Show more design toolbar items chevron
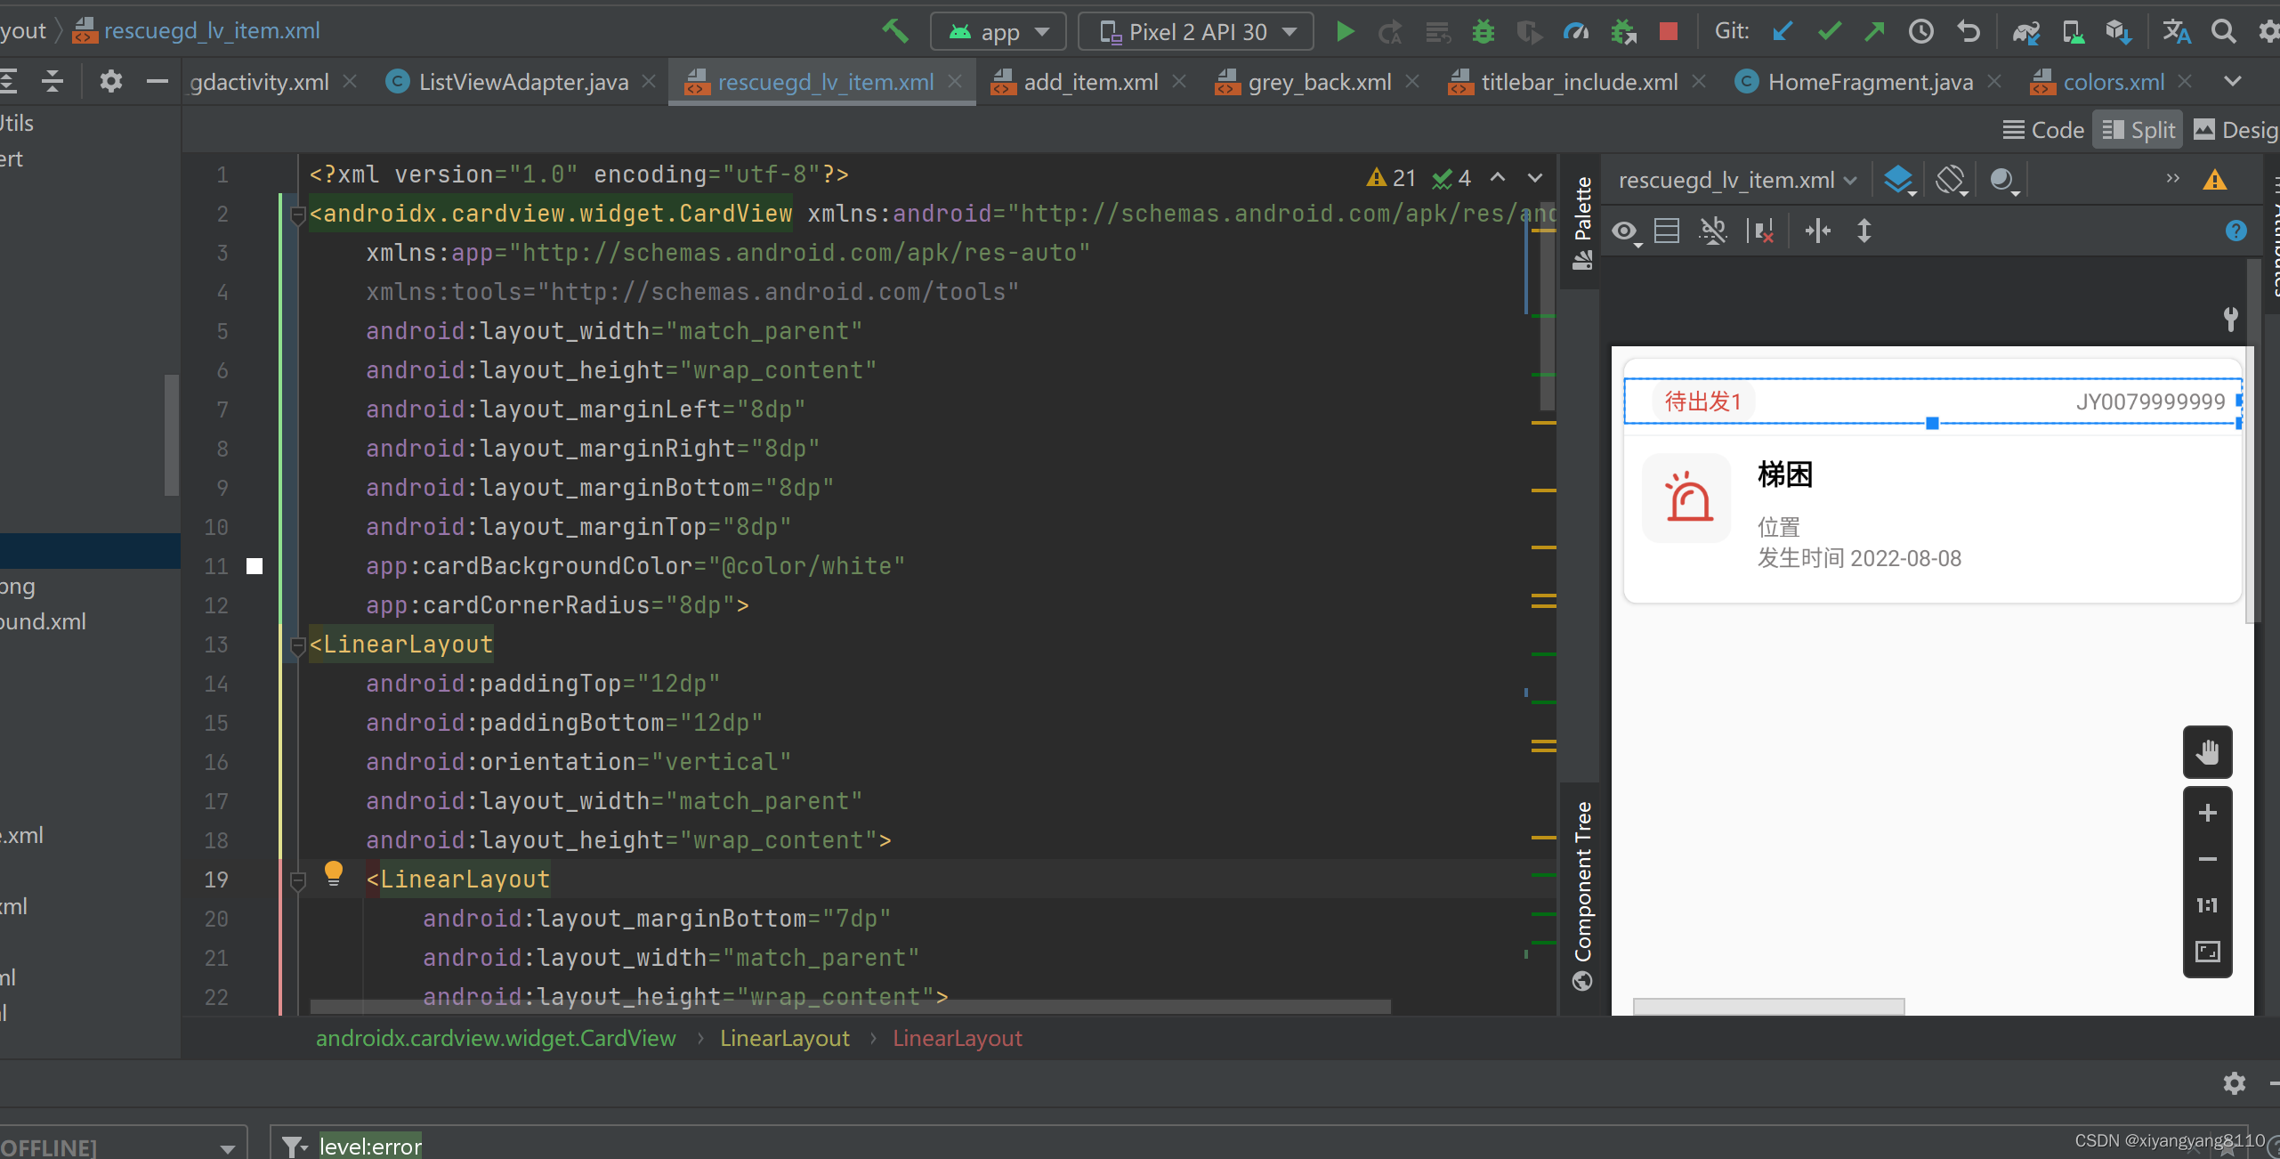The image size is (2280, 1159). [x=2172, y=179]
